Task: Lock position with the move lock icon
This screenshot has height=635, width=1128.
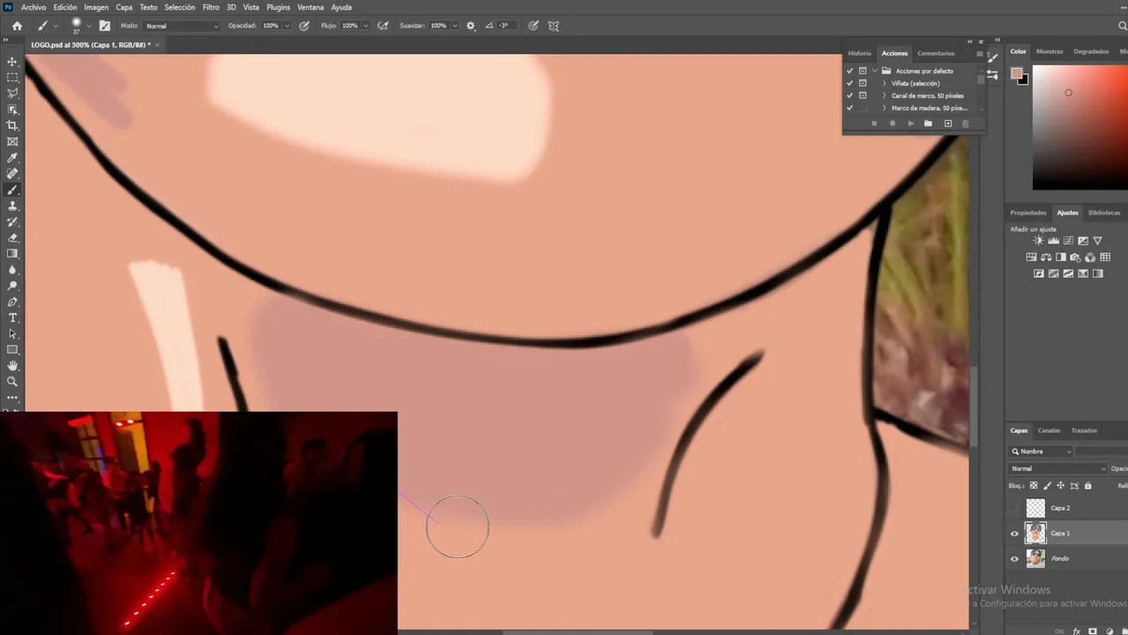Action: coord(1060,486)
